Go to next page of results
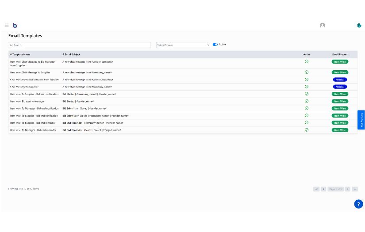 tap(348, 189)
